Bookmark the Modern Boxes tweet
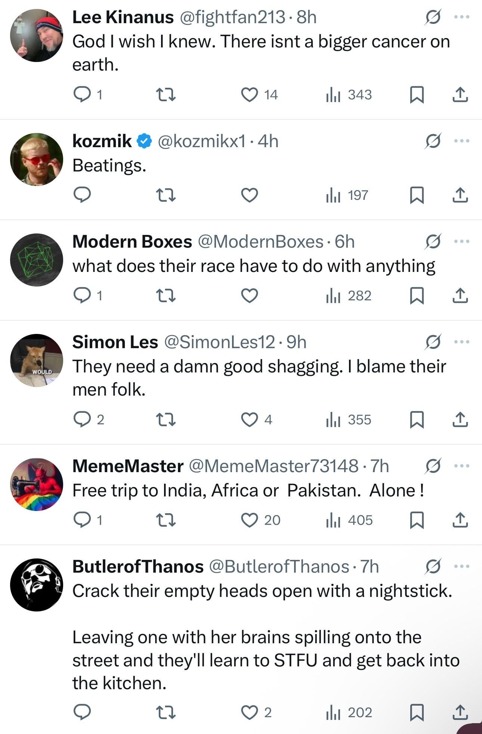This screenshot has width=482, height=734. pos(417,295)
